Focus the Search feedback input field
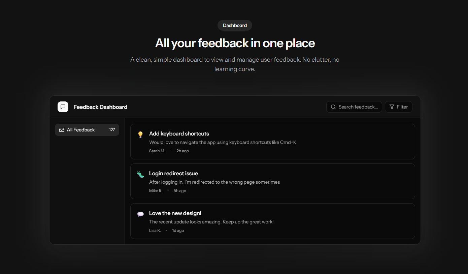The width and height of the screenshot is (468, 274). coord(358,107)
